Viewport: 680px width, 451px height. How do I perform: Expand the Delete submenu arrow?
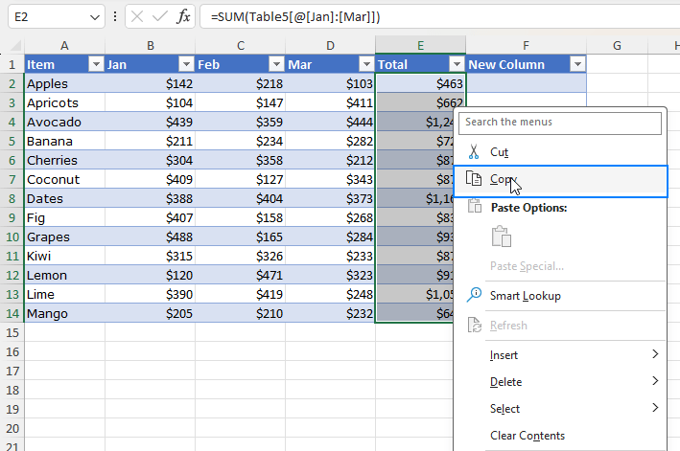(x=655, y=381)
